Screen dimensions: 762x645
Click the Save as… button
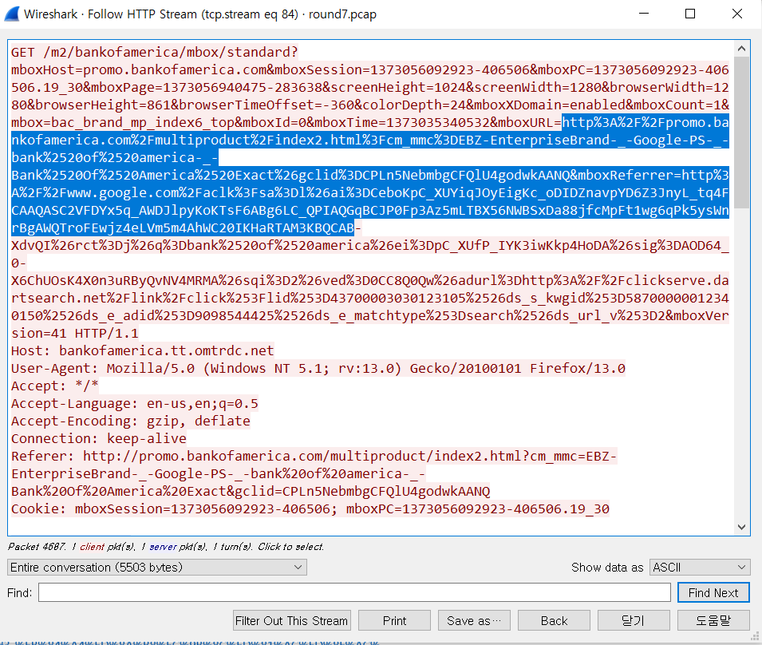[474, 621]
